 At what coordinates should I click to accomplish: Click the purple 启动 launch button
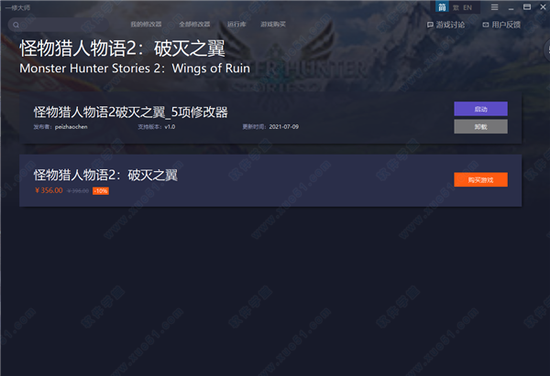[480, 109]
